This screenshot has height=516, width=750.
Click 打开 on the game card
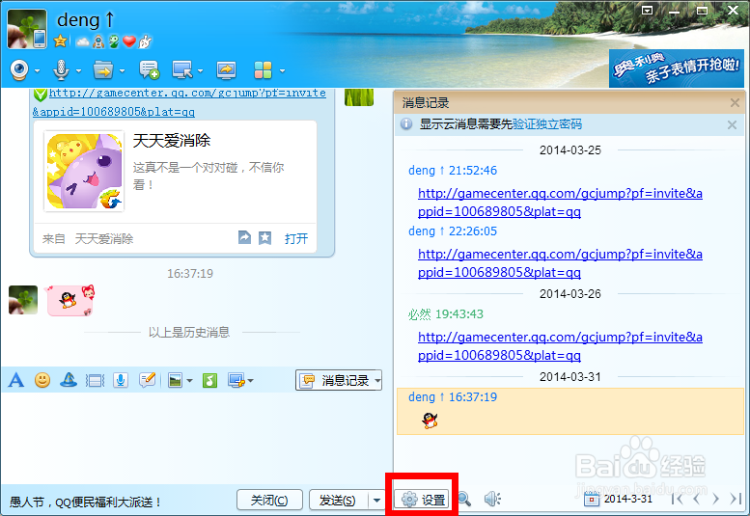coord(296,238)
